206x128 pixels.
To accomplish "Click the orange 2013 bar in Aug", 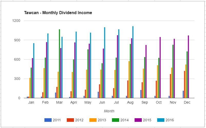I will pos(129,80).
